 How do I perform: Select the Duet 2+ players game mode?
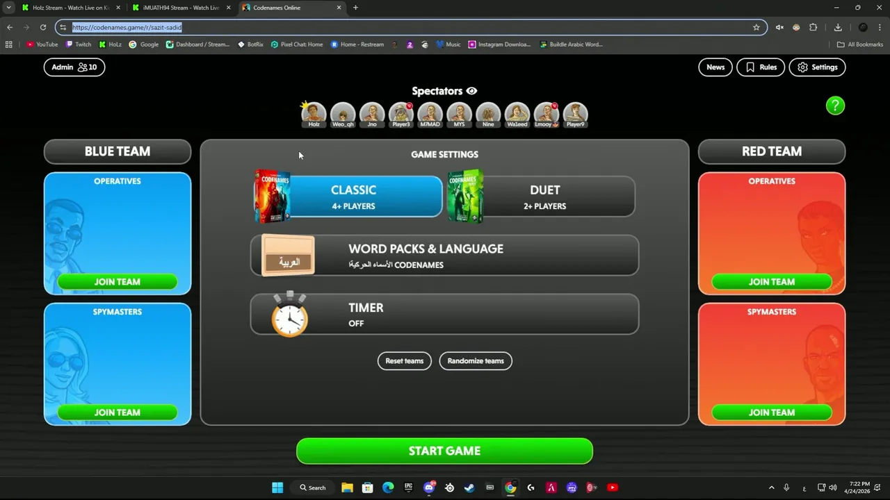click(x=542, y=197)
